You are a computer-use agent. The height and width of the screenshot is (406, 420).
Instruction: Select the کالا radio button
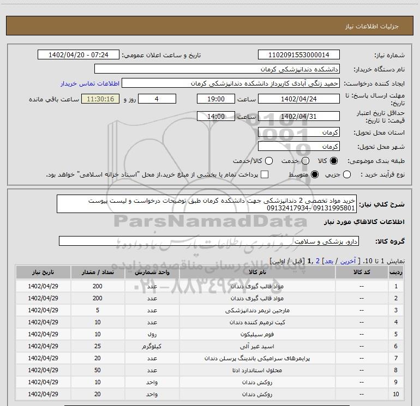334,161
